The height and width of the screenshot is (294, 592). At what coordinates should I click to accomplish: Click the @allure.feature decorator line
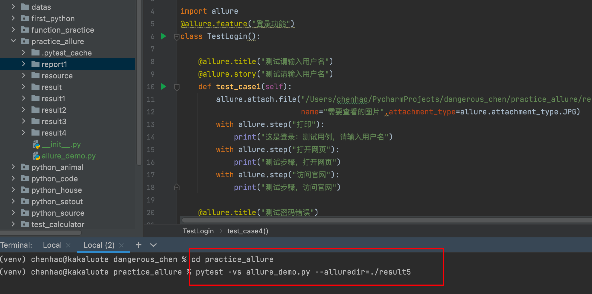[237, 24]
